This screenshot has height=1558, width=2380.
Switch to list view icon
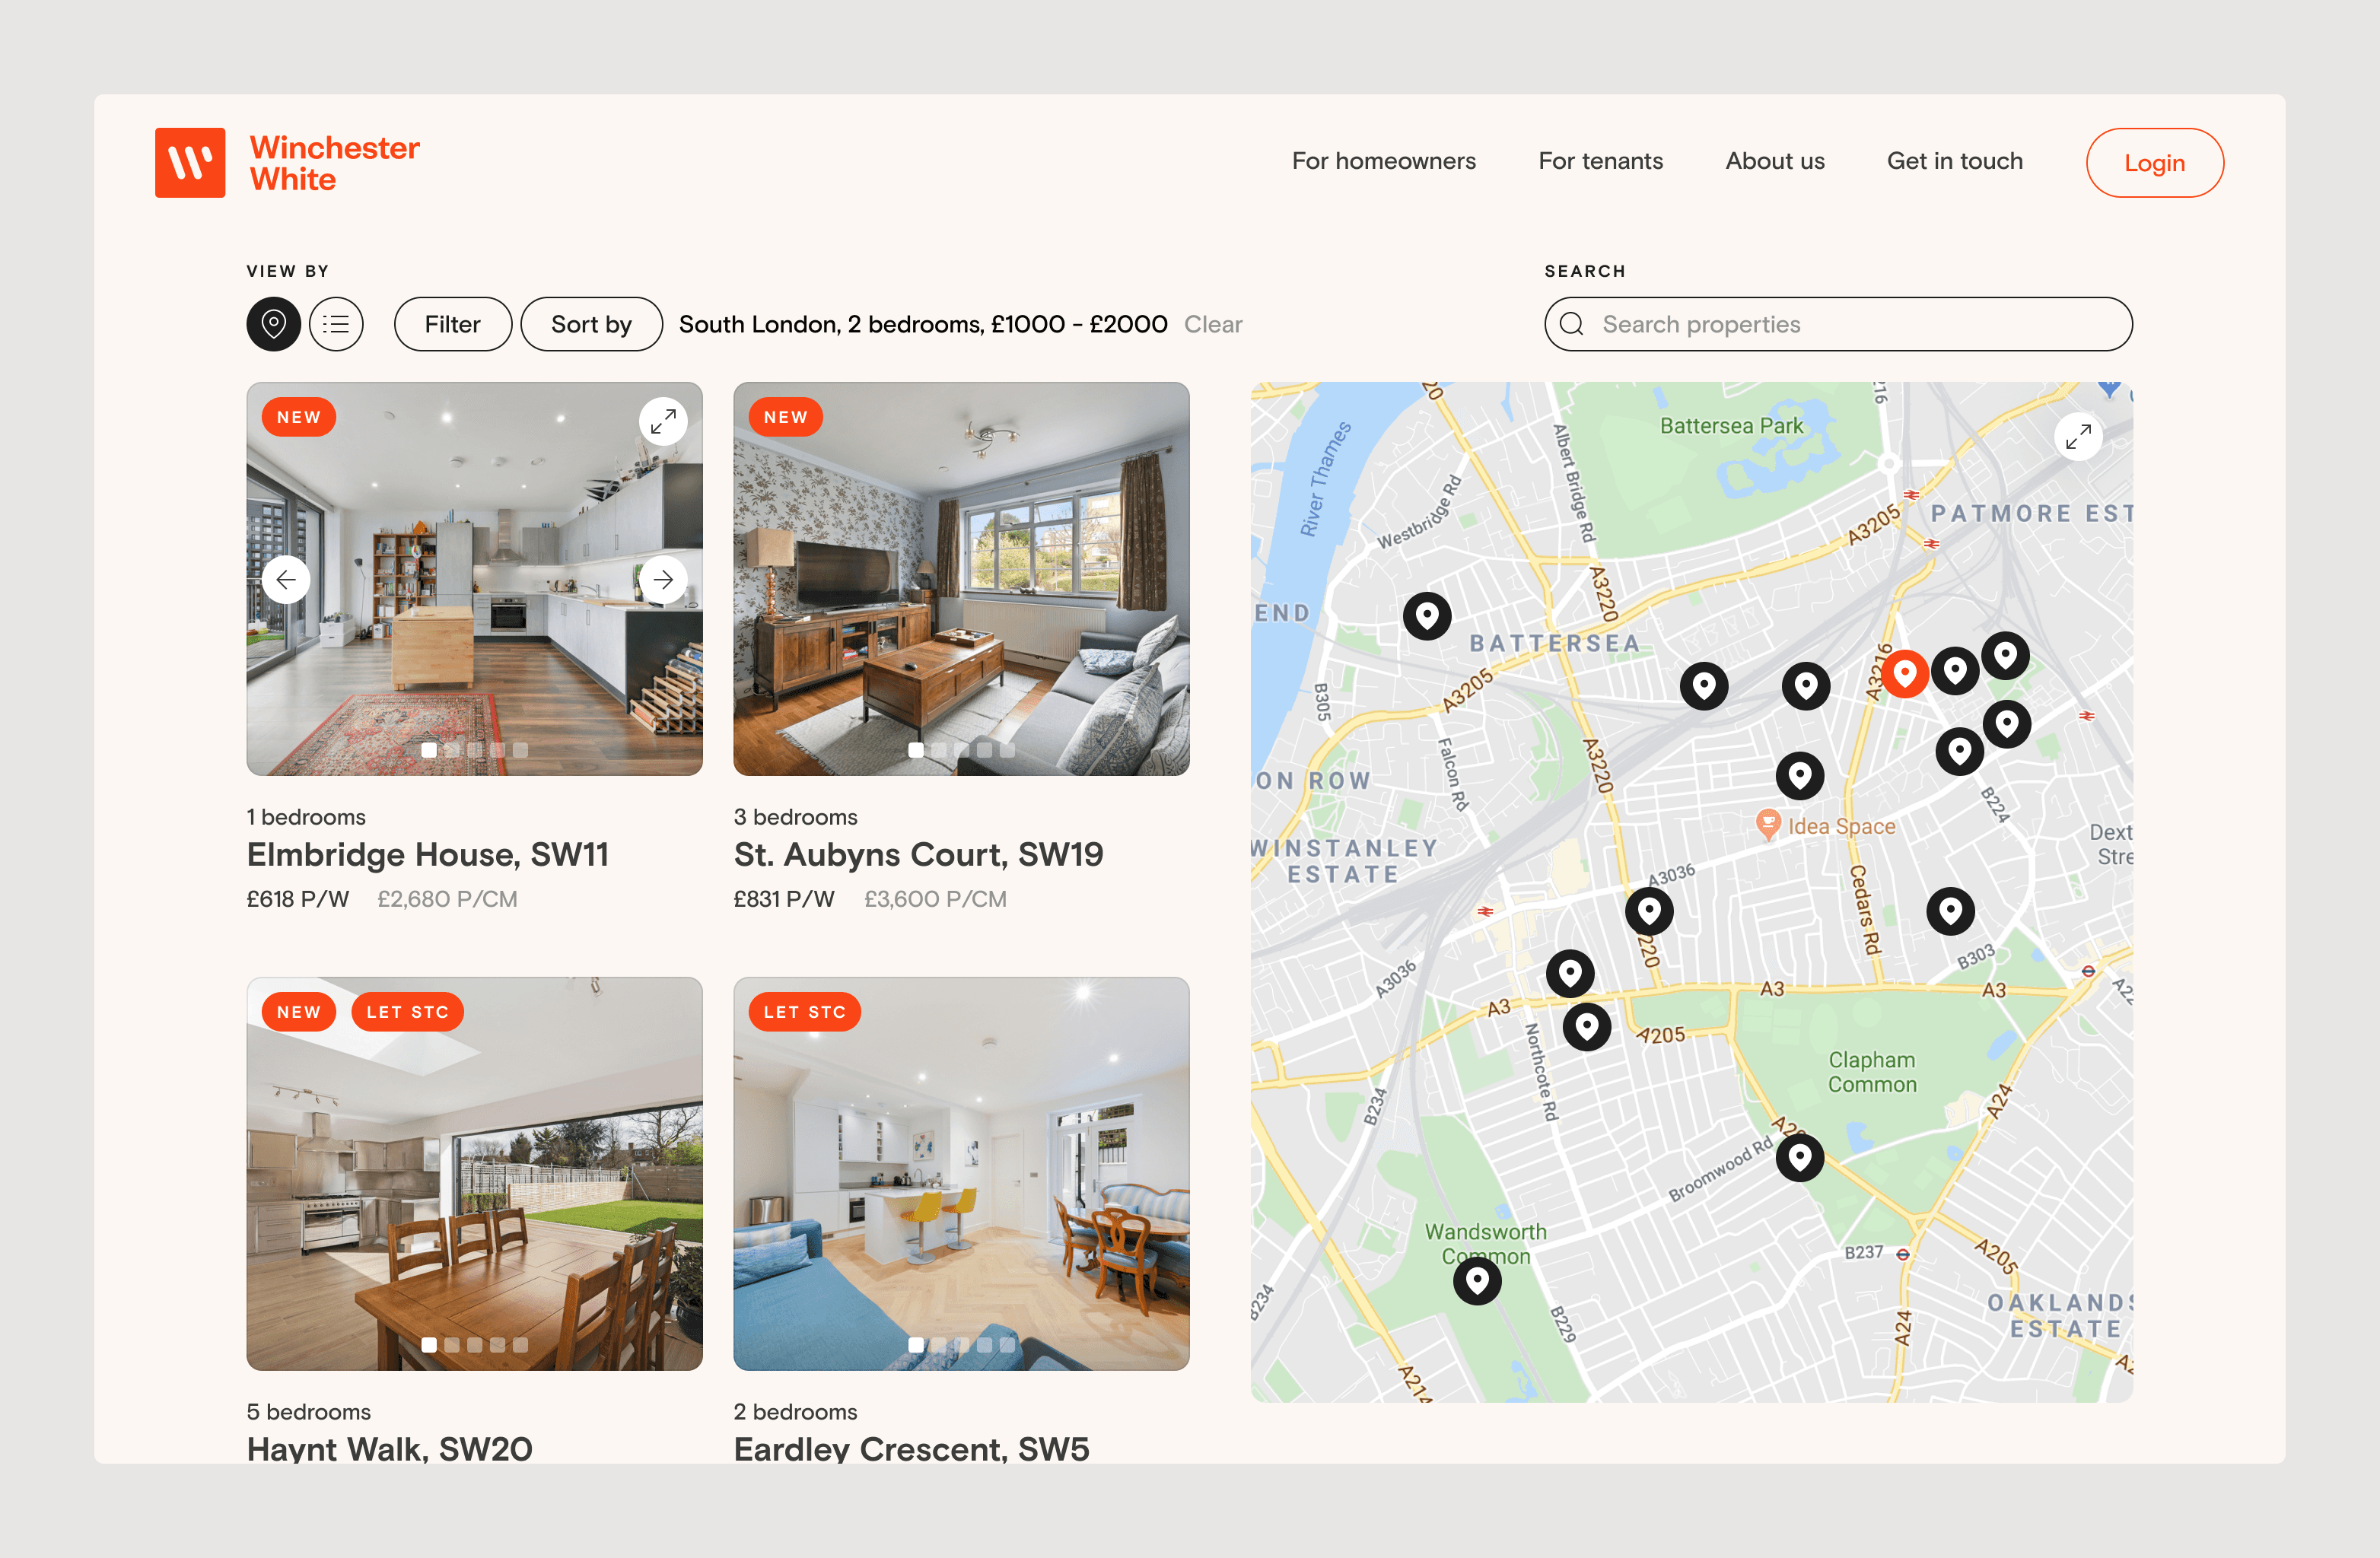pos(336,324)
